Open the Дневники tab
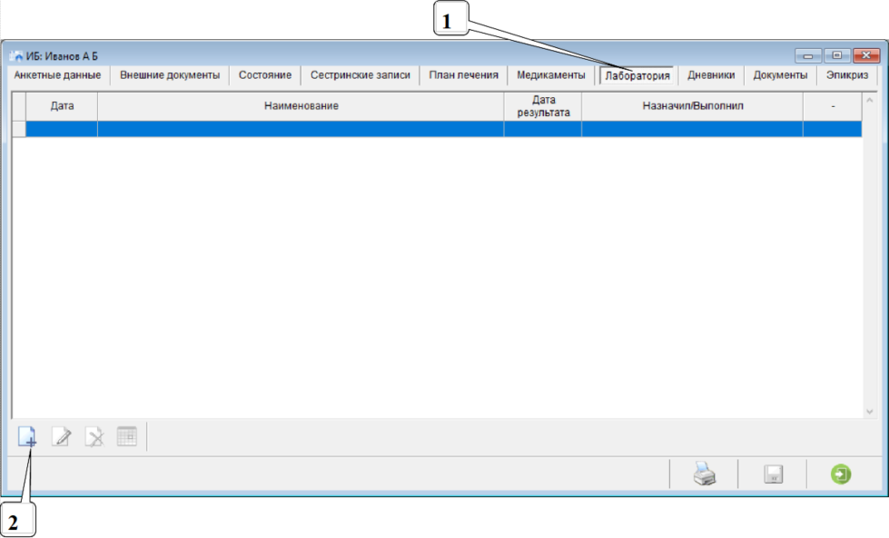Image resolution: width=889 pixels, height=538 pixels. (x=711, y=75)
